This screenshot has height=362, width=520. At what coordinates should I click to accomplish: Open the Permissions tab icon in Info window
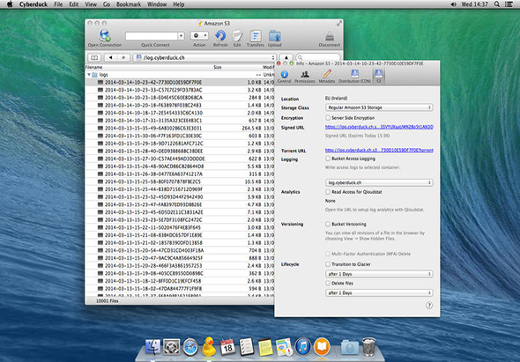(x=305, y=74)
